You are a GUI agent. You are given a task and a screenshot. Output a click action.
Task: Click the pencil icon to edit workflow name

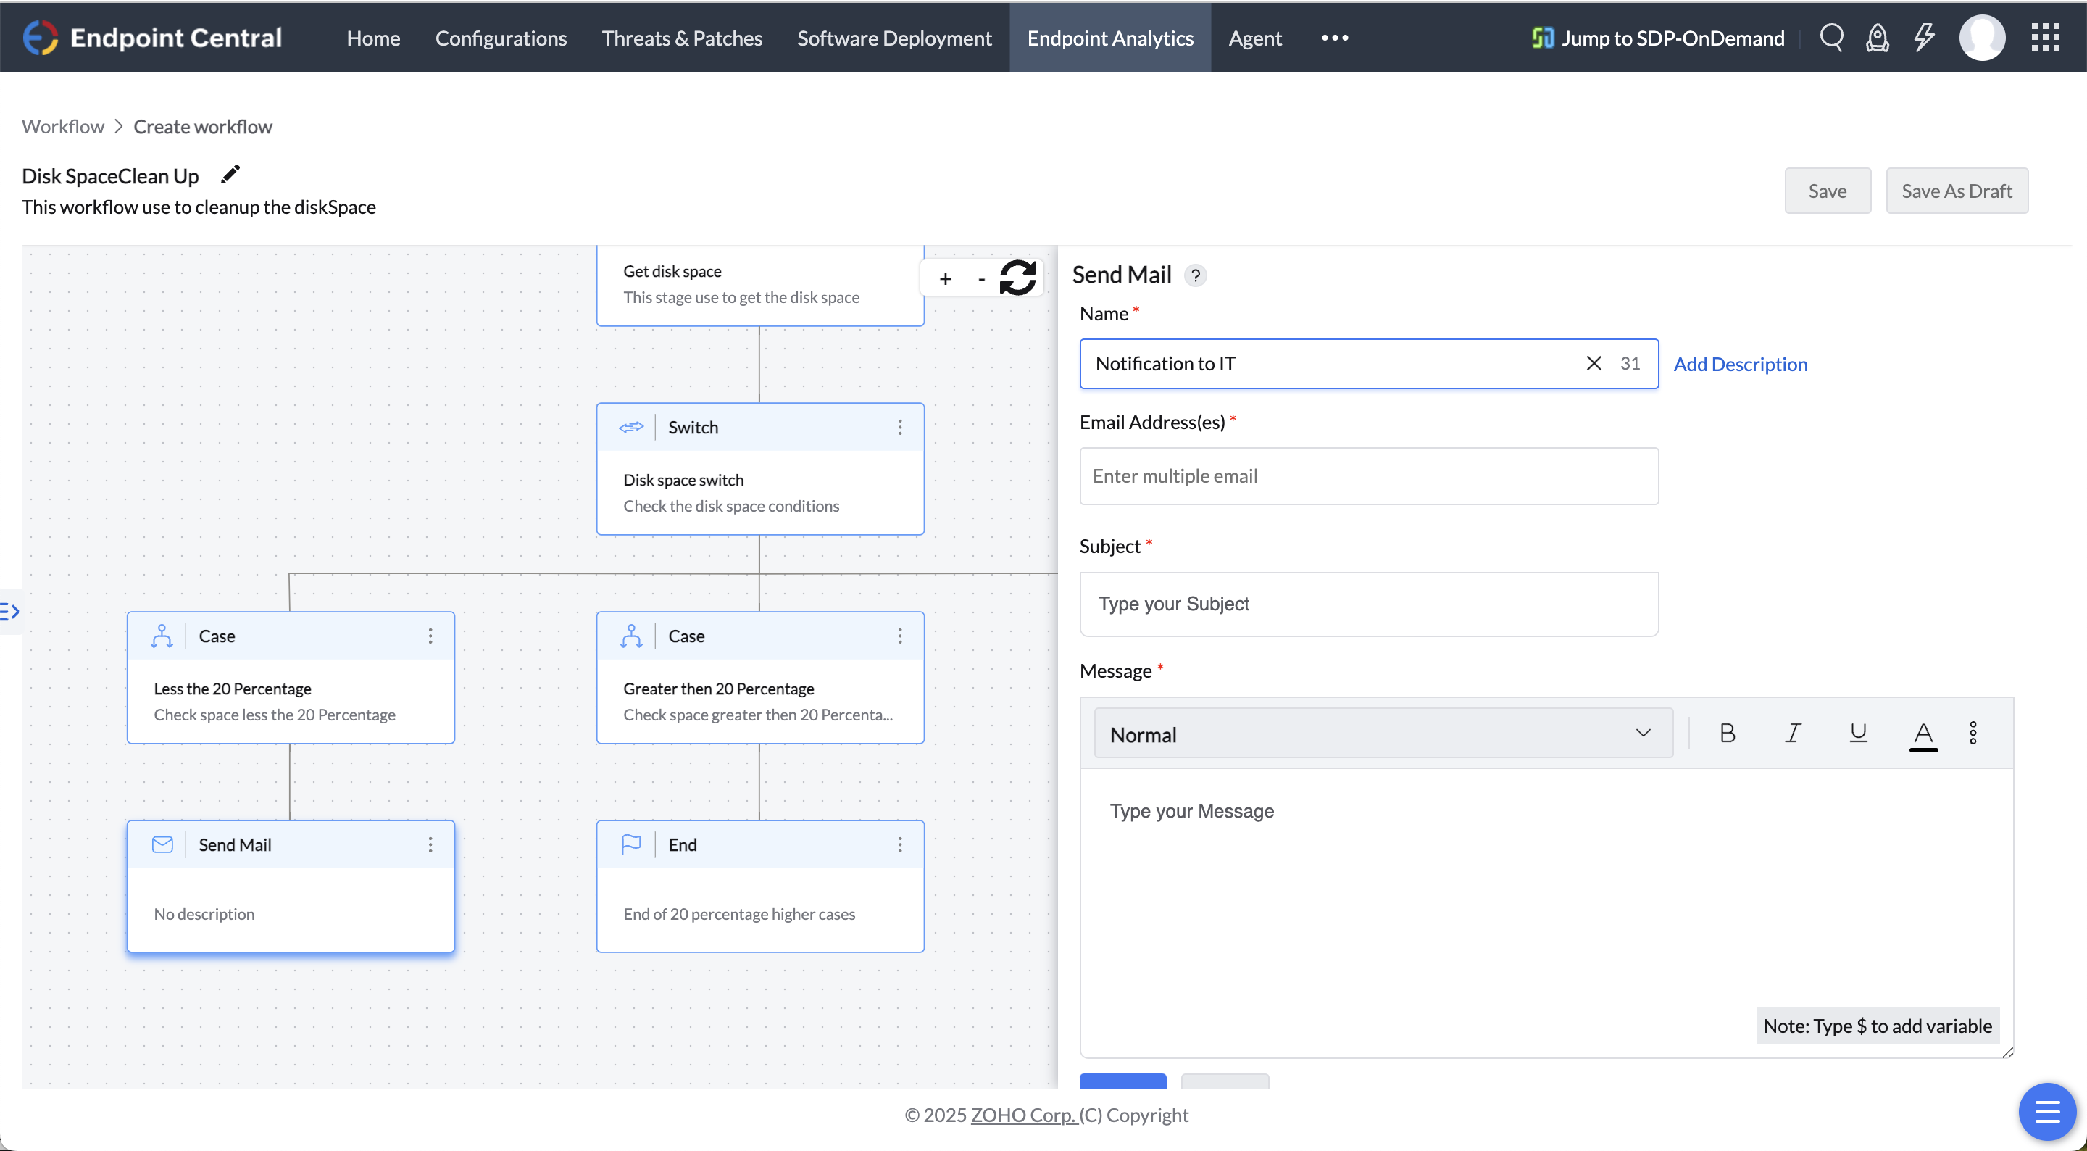pyautogui.click(x=230, y=174)
